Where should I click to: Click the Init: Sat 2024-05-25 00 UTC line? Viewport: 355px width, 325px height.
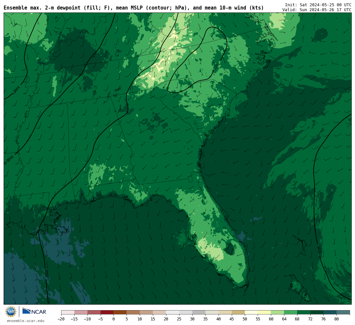coord(318,5)
